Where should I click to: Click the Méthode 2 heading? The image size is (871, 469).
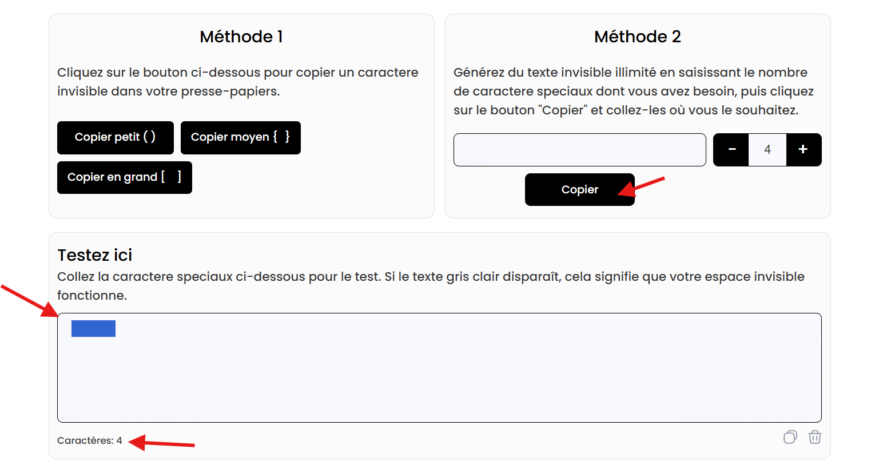[638, 37]
